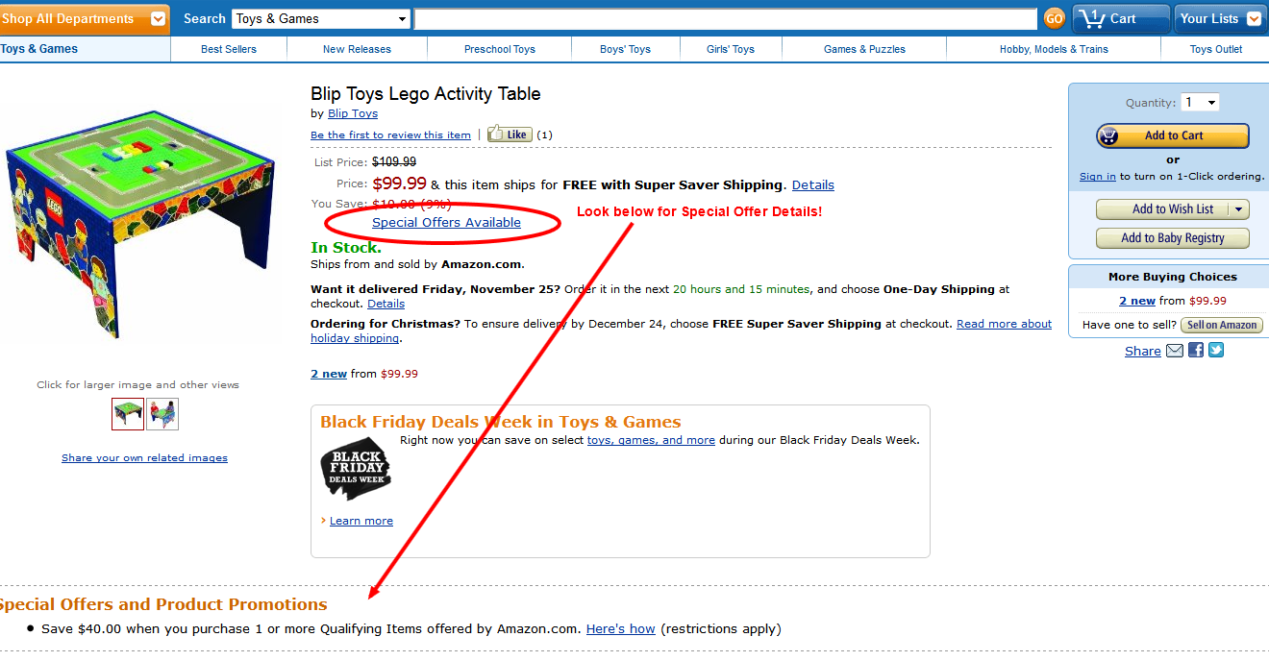Open the Best Sellers tab
The image size is (1269, 661).
click(229, 49)
